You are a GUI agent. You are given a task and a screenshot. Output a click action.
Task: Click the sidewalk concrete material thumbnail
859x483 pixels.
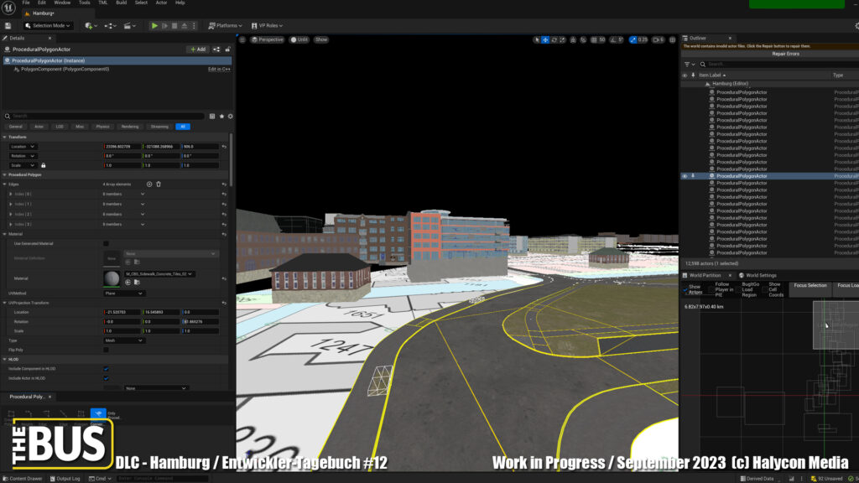pos(111,278)
